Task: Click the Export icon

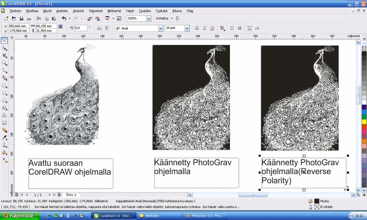Action: point(97,18)
